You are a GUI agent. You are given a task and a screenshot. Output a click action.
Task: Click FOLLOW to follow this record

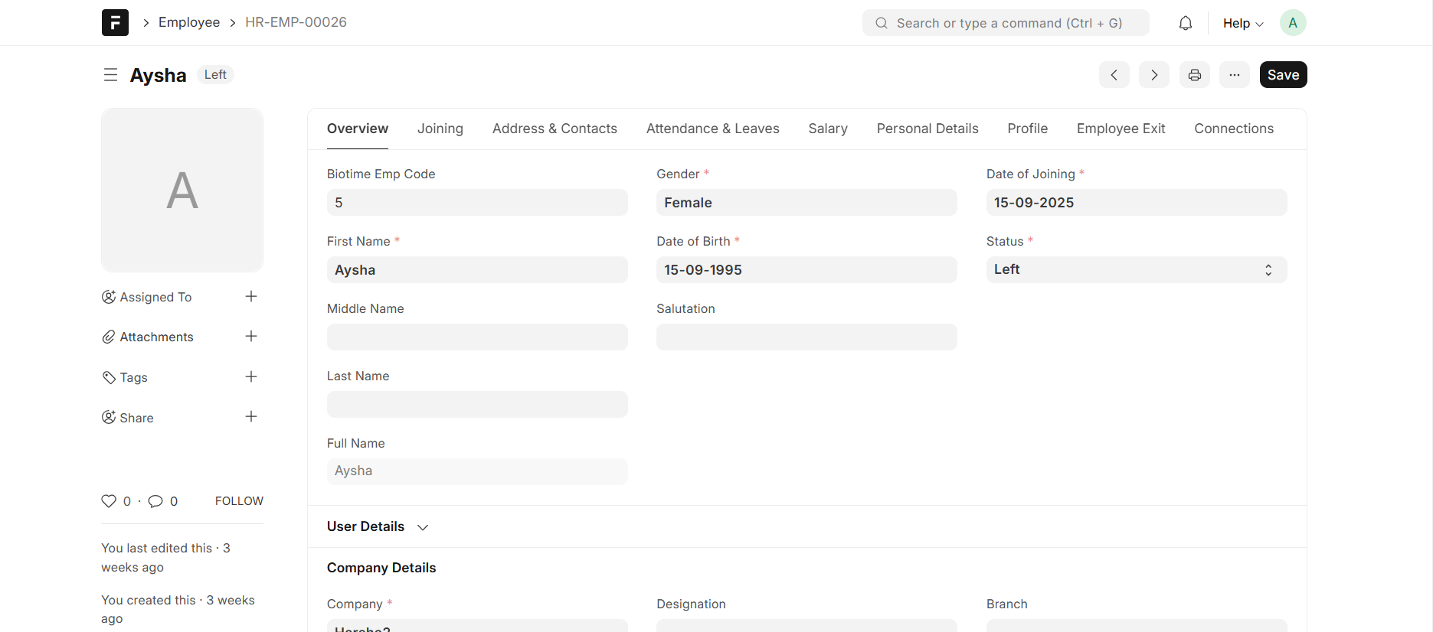pyautogui.click(x=239, y=501)
